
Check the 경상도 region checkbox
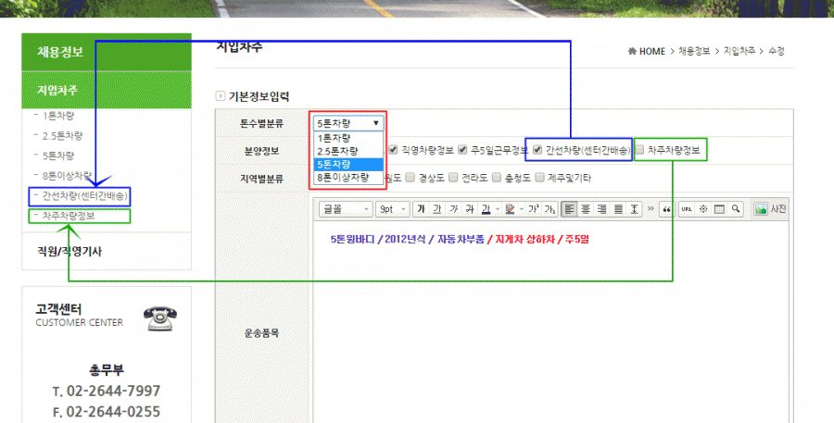click(x=411, y=178)
